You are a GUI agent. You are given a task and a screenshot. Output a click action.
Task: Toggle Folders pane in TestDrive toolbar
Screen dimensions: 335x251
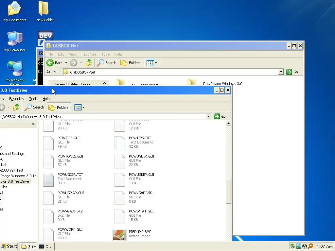point(59,107)
